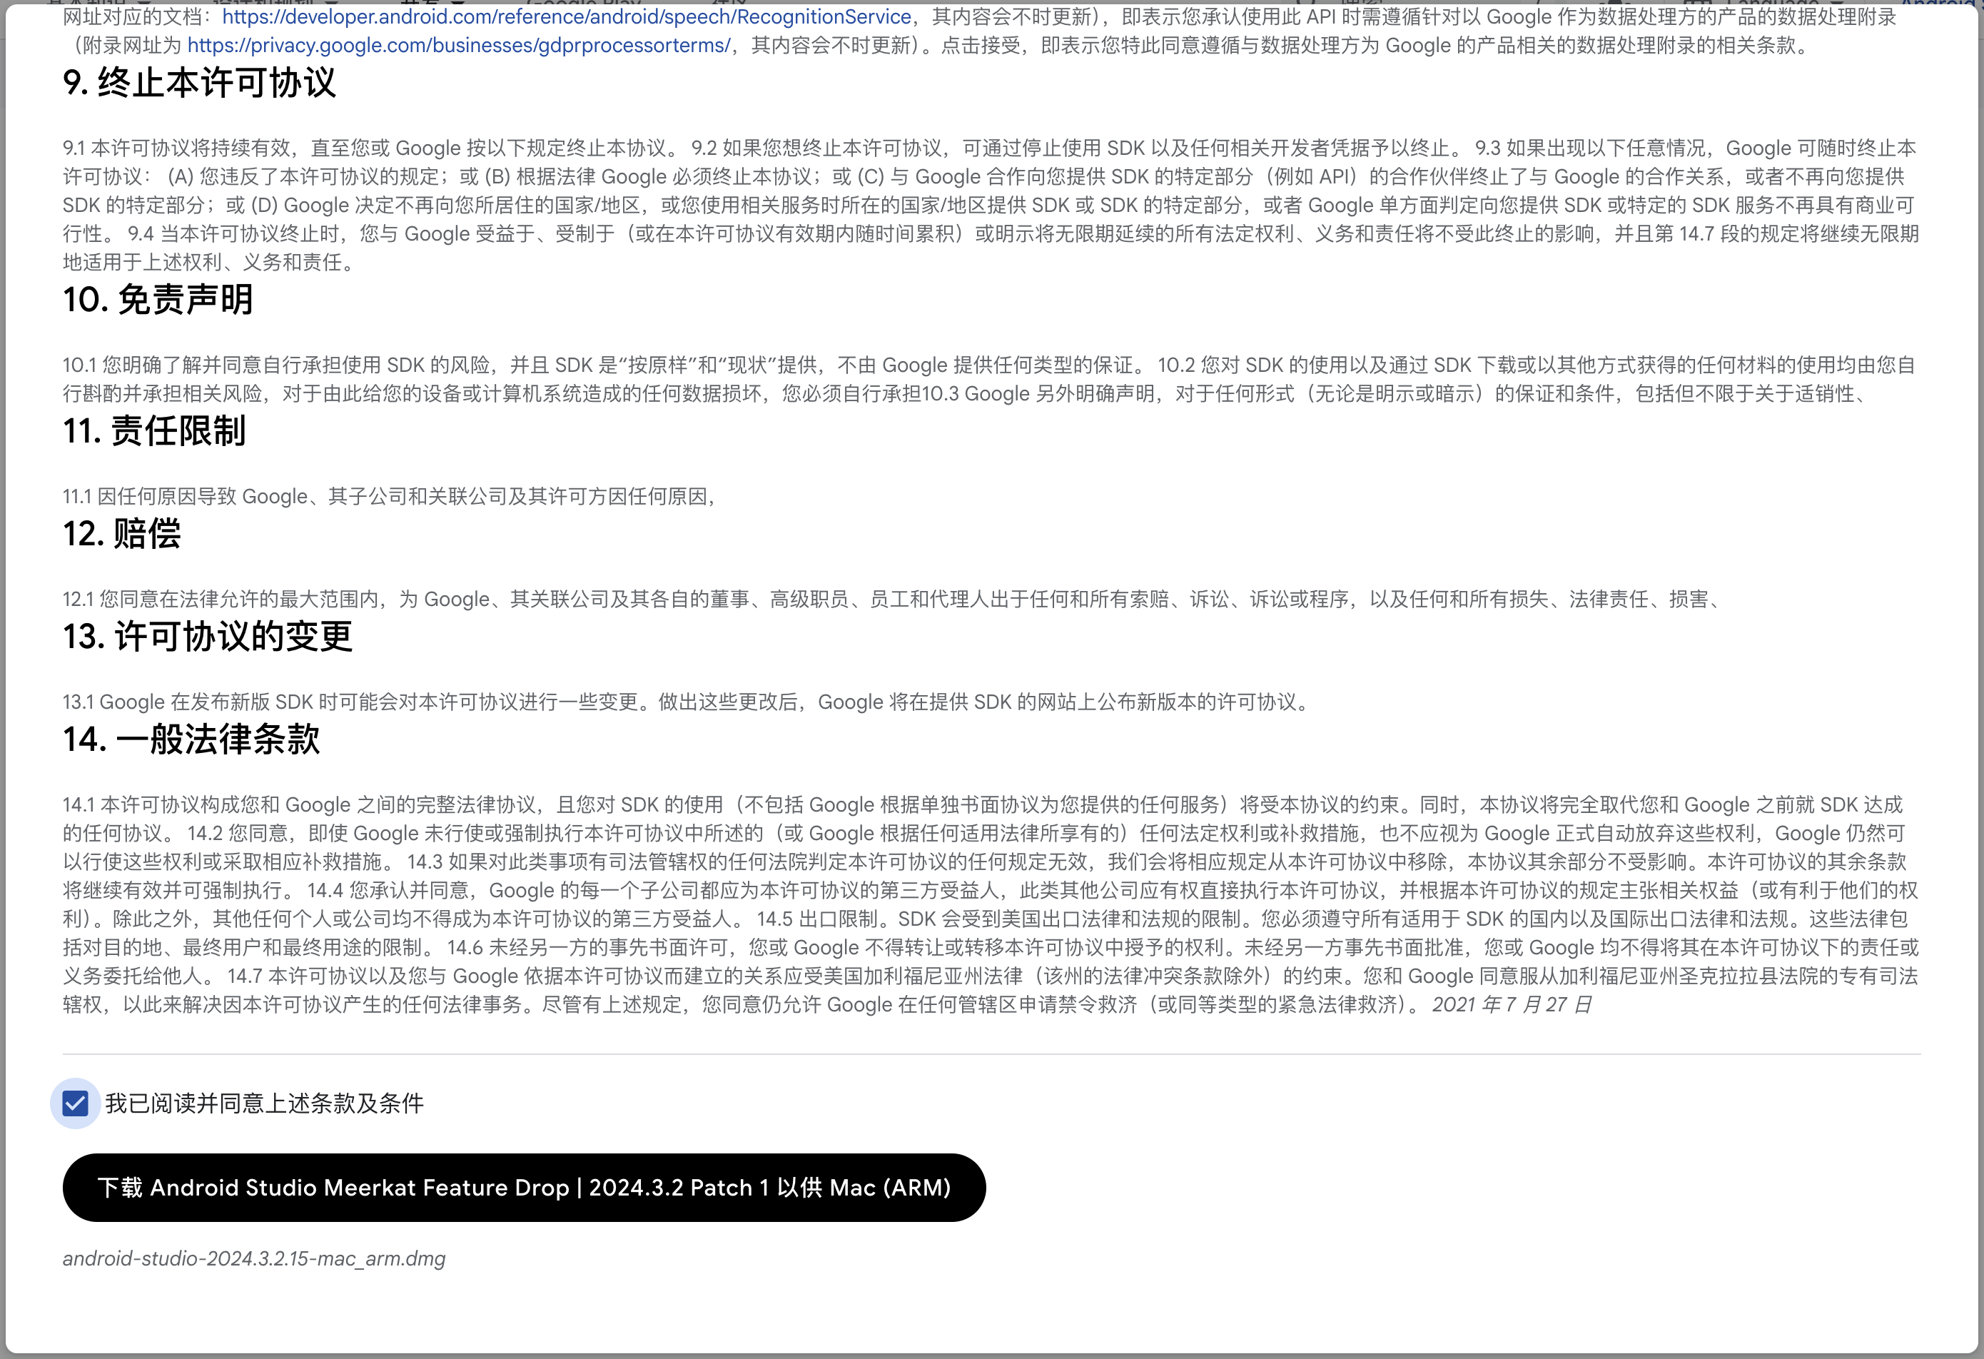Click the paragraph starting with 14.1 本许可协议构成
1984x1359 pixels.
pos(991,904)
